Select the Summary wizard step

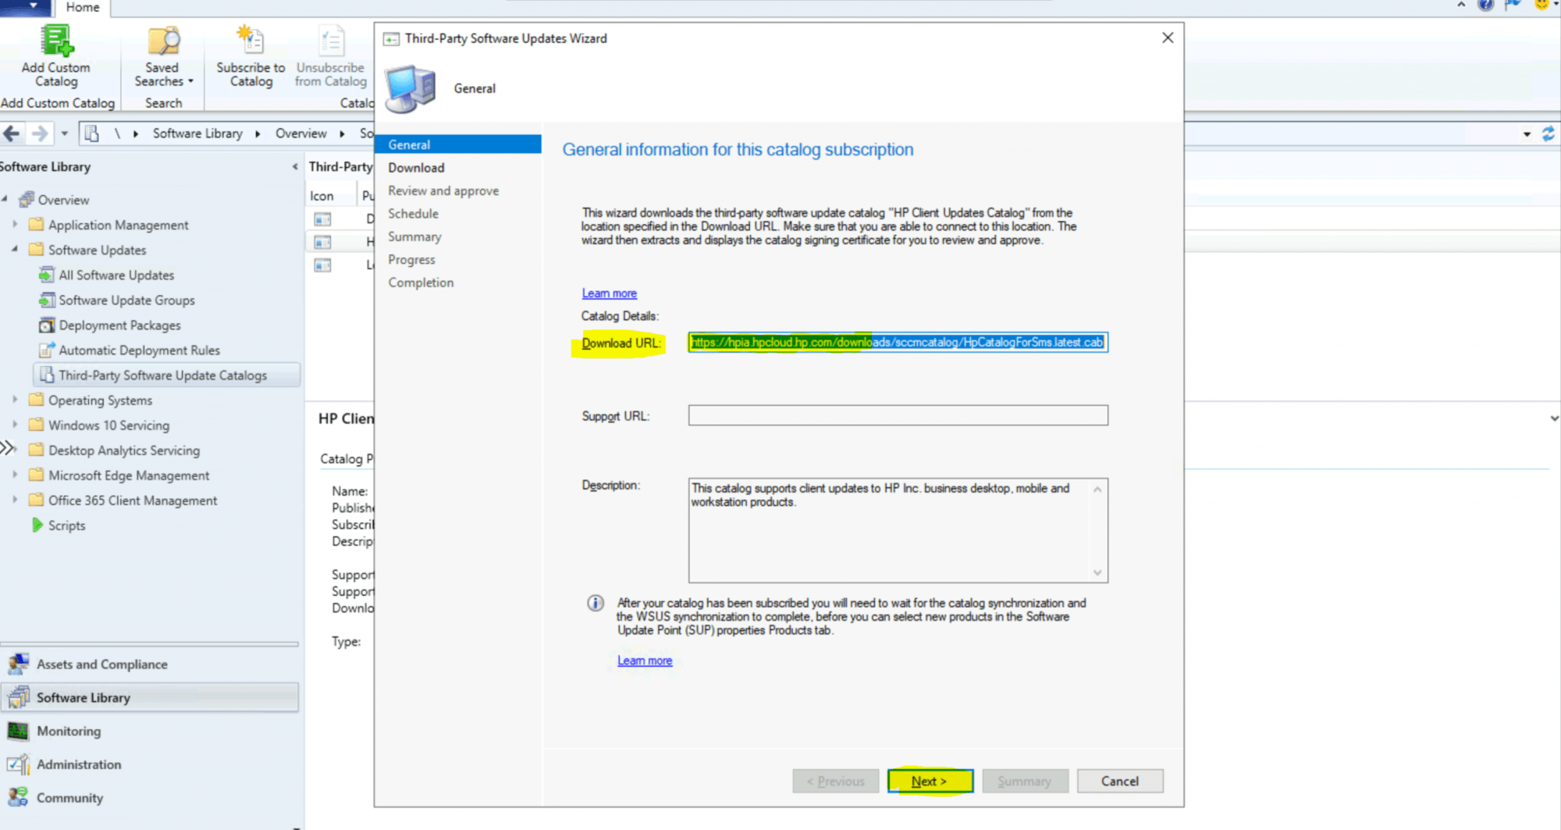(414, 237)
